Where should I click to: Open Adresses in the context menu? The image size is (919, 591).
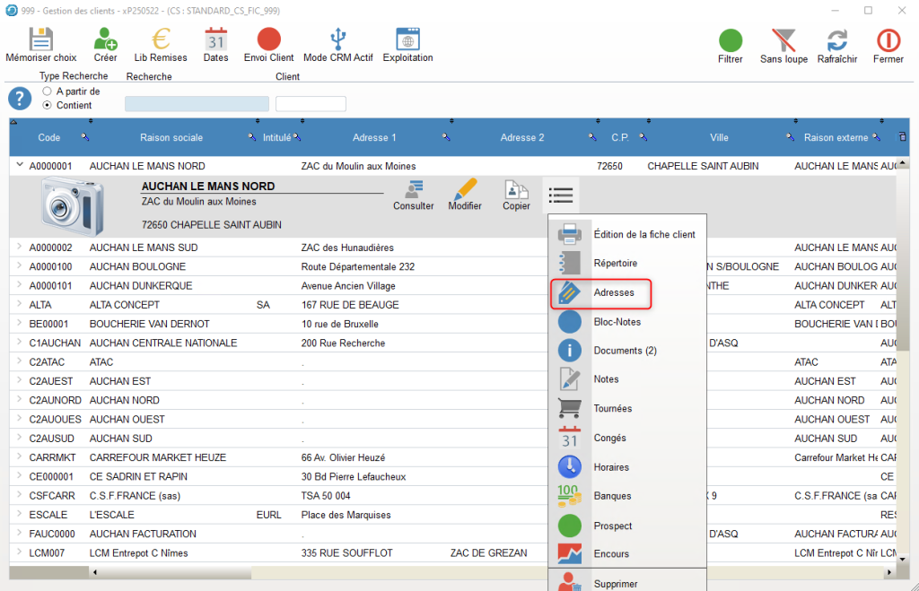tap(614, 292)
